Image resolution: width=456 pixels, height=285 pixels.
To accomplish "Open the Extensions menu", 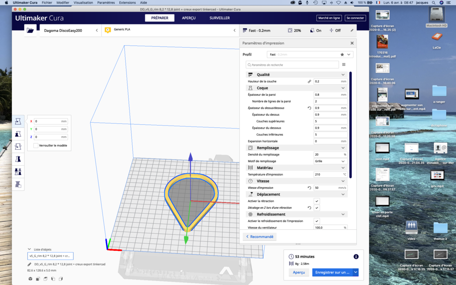I will 127,3.
